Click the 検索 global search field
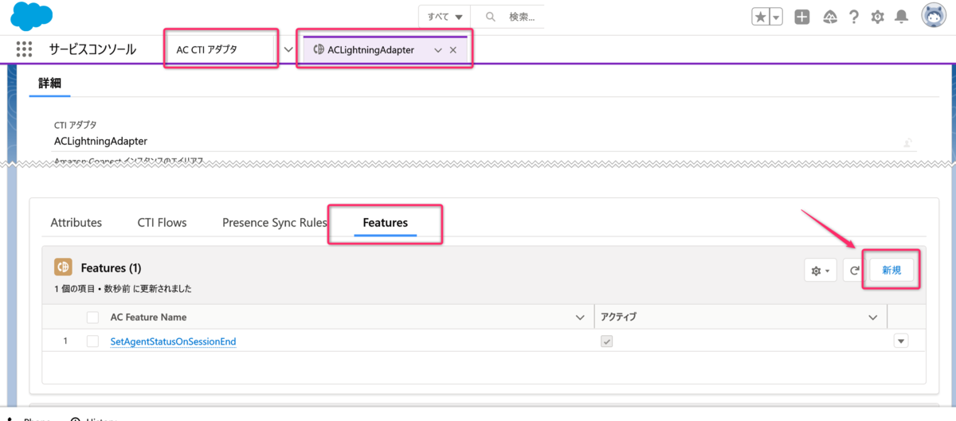Screen dimensions: 956x421 tap(507, 17)
